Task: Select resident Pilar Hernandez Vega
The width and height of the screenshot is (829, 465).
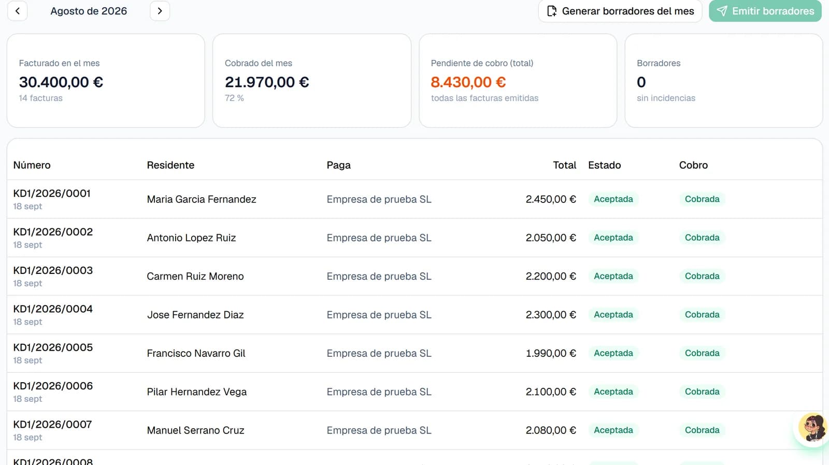Action: [197, 392]
